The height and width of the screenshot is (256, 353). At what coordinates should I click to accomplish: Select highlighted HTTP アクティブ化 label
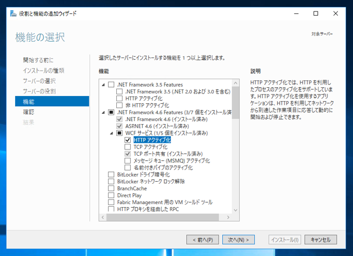(x=152, y=140)
